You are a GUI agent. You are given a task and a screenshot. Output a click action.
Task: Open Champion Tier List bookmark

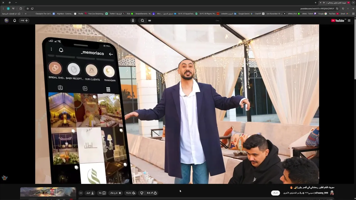45,14
